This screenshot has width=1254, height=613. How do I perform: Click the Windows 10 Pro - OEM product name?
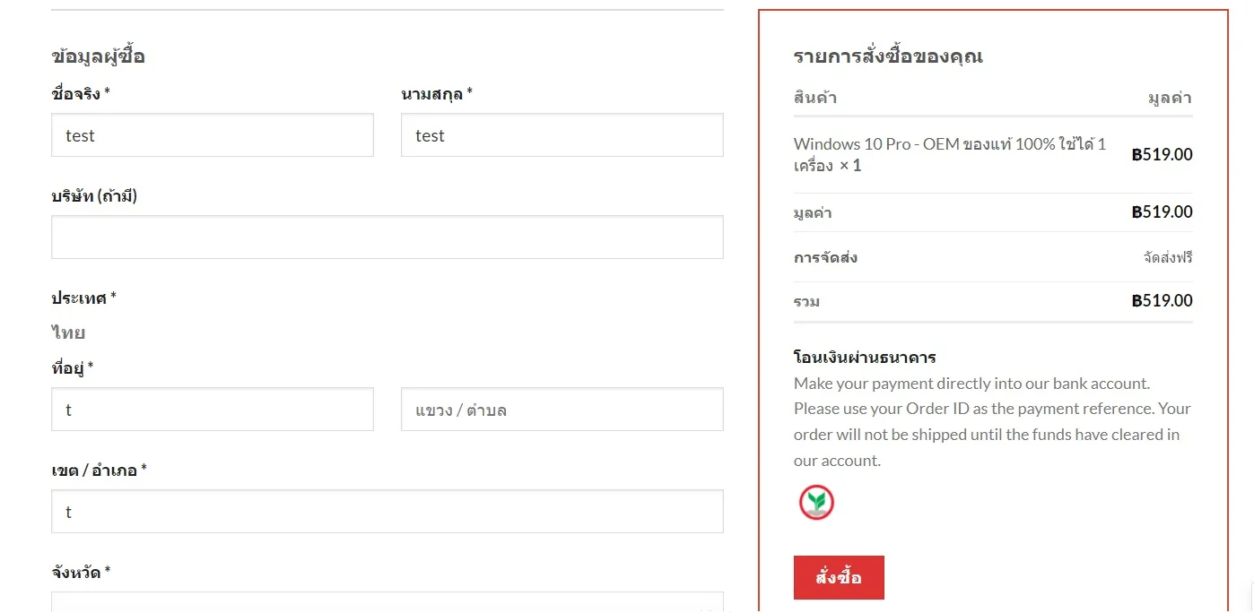pos(950,155)
